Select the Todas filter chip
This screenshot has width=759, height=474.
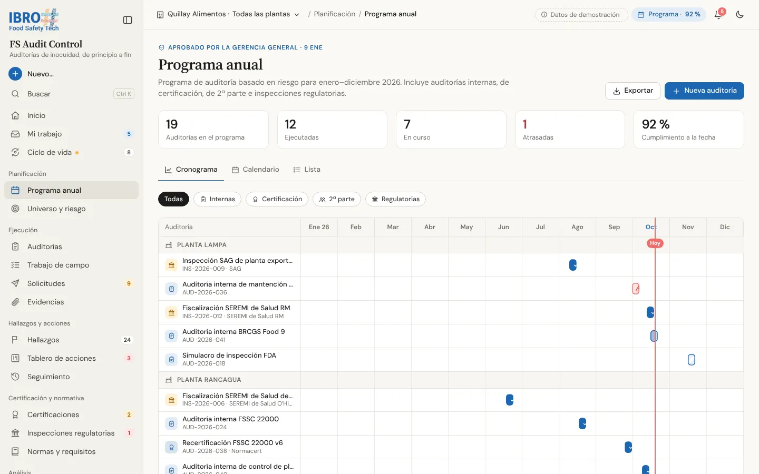point(173,199)
